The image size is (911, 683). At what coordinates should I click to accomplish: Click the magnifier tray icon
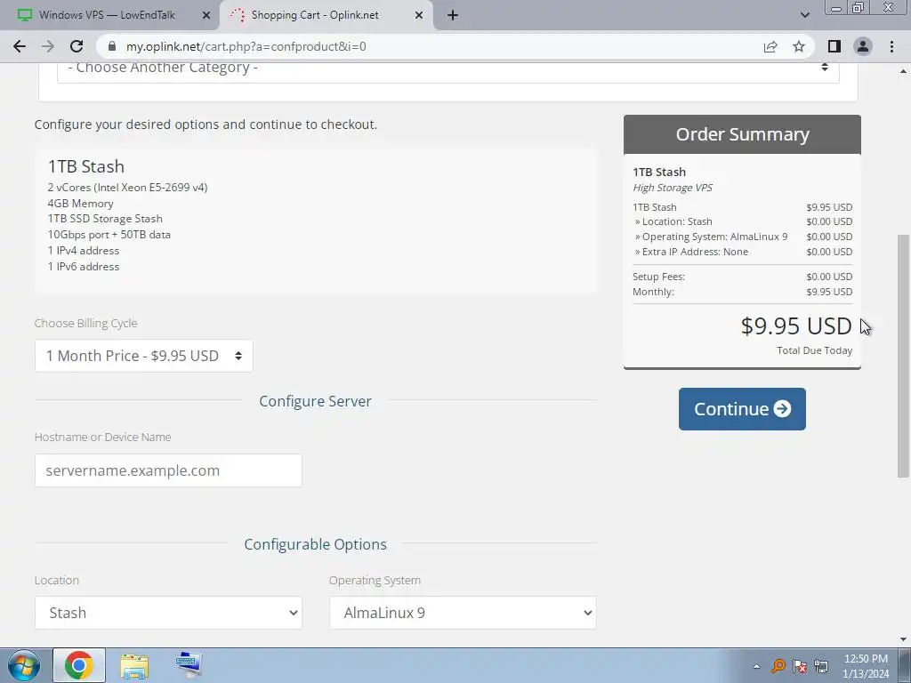(778, 666)
